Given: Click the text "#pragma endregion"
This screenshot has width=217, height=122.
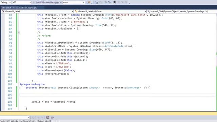Looking at the screenshot, I should coord(32,84).
